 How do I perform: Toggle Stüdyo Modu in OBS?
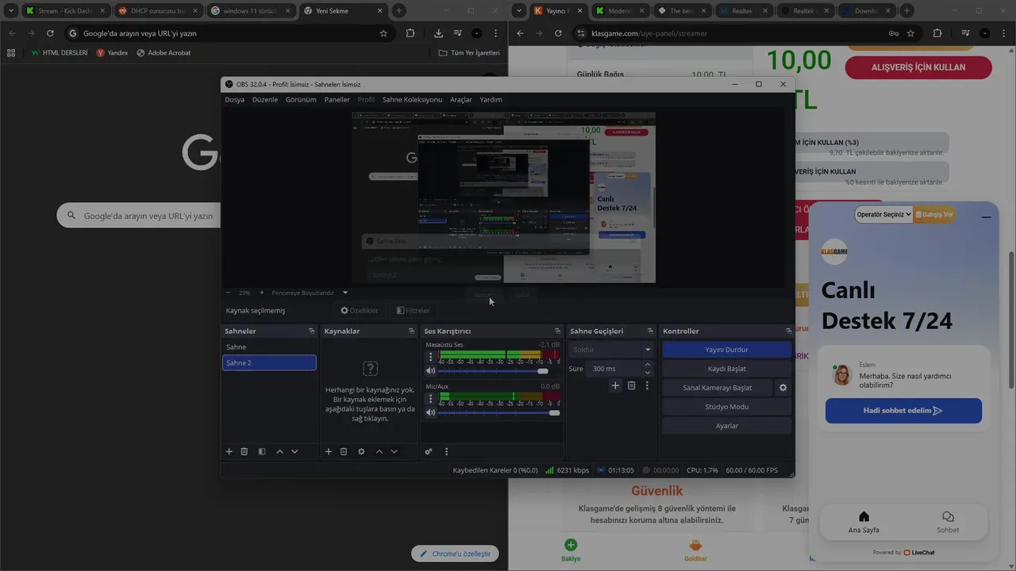pyautogui.click(x=726, y=407)
